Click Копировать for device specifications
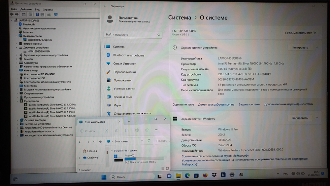Viewport: 330px width, 186px height. point(300,48)
